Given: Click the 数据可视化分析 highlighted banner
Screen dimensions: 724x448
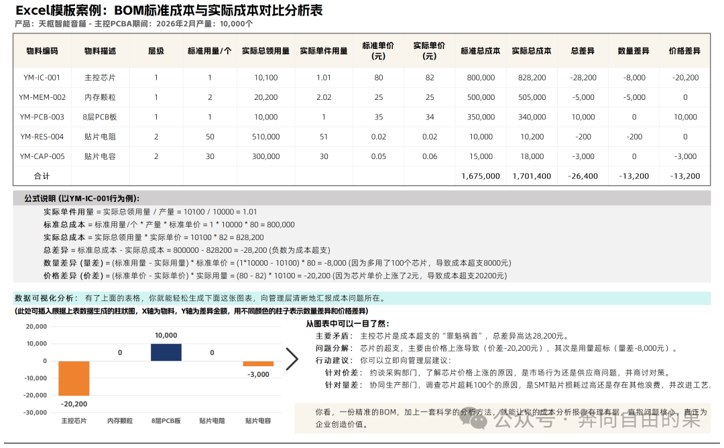Looking at the screenshot, I should tap(361, 298).
